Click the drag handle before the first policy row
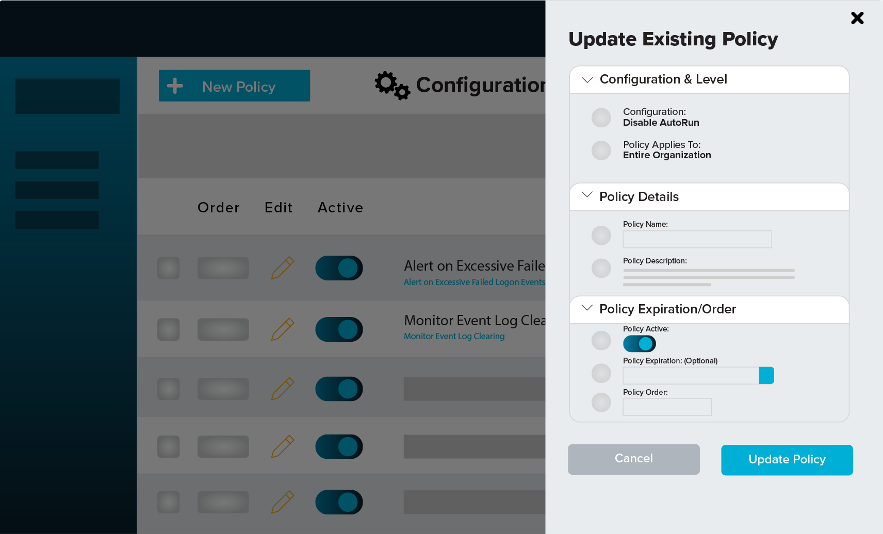 tap(168, 268)
